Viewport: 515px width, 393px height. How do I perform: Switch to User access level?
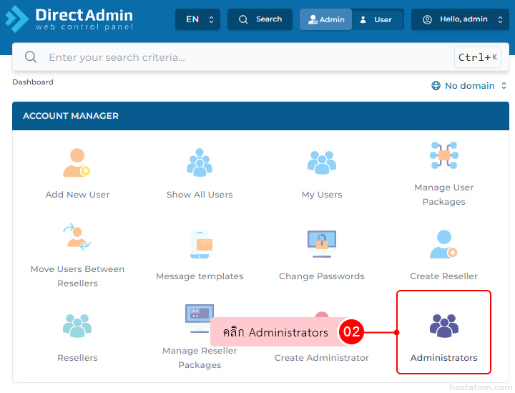tap(378, 19)
